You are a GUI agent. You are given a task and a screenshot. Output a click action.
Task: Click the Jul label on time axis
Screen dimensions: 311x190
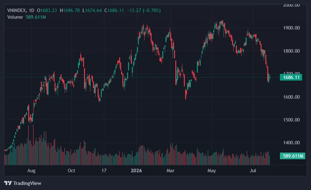(x=253, y=170)
